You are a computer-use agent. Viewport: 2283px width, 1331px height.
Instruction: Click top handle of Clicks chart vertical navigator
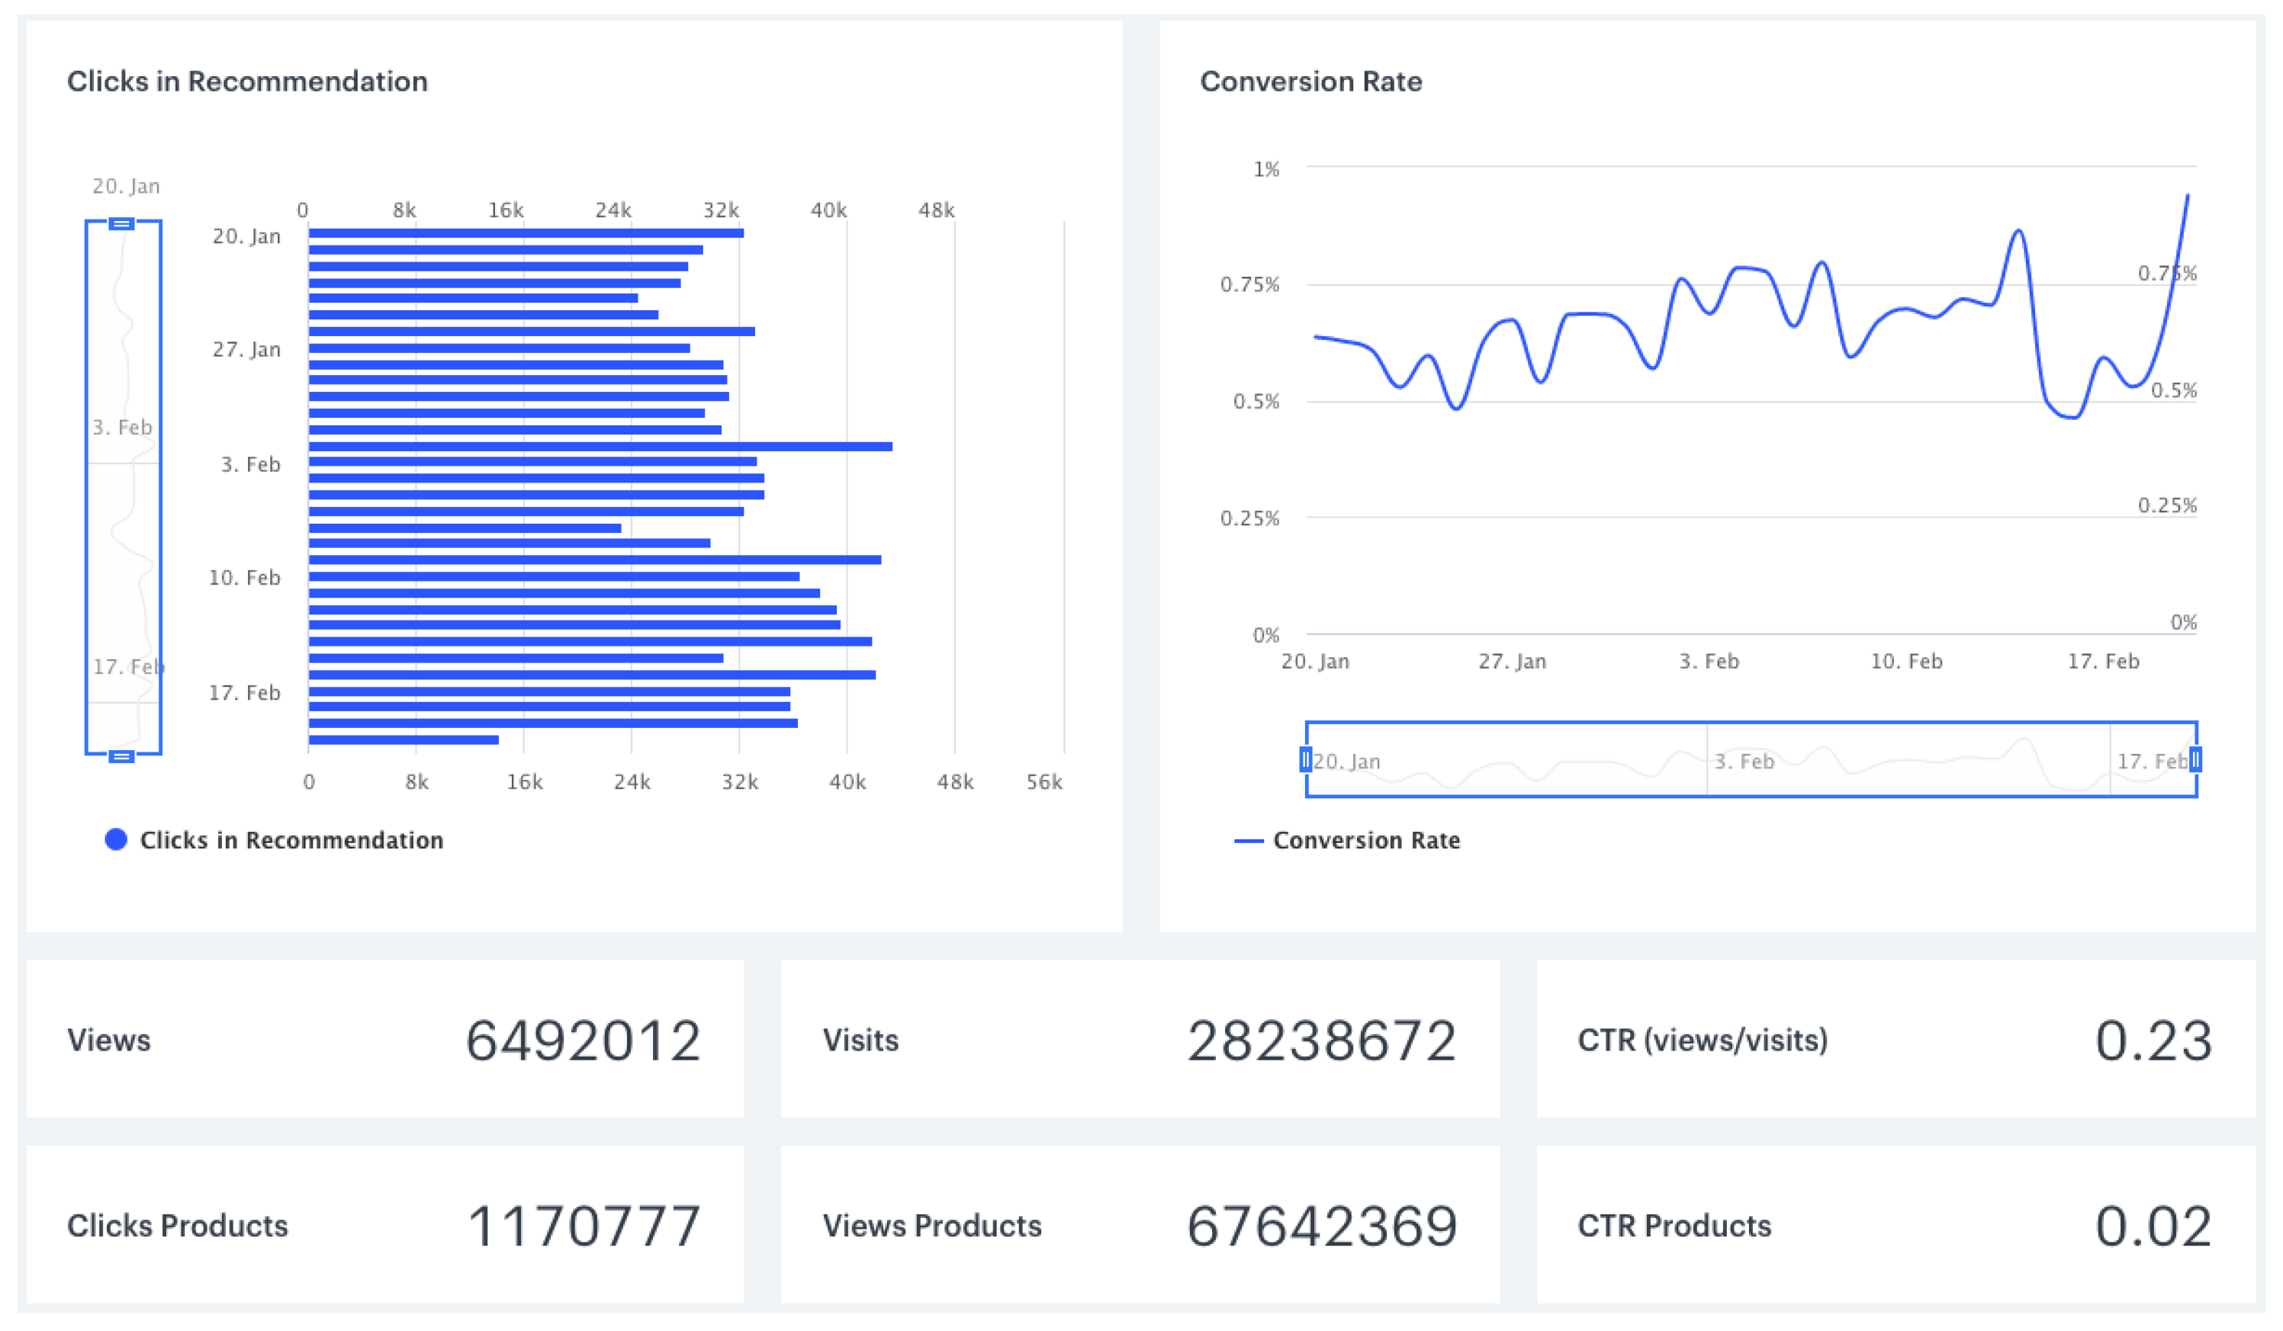[121, 223]
